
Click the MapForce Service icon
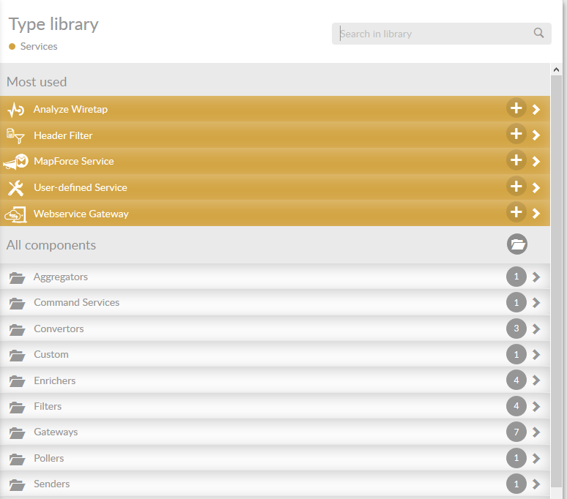click(16, 162)
